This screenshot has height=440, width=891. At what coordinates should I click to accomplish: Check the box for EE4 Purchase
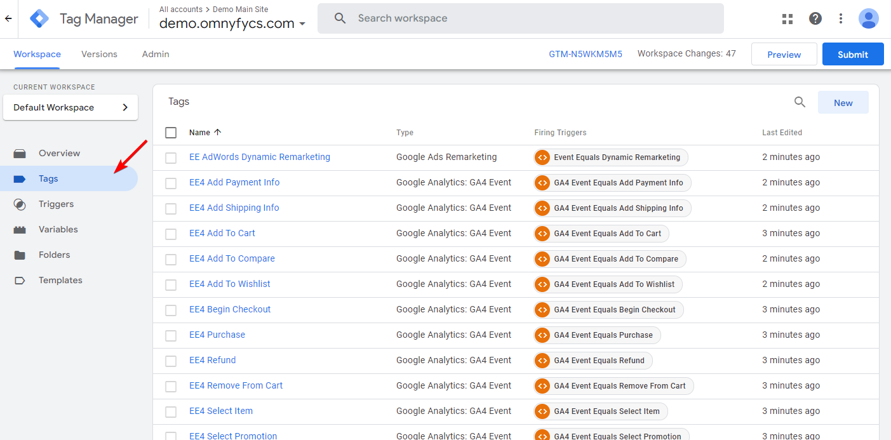[171, 336]
